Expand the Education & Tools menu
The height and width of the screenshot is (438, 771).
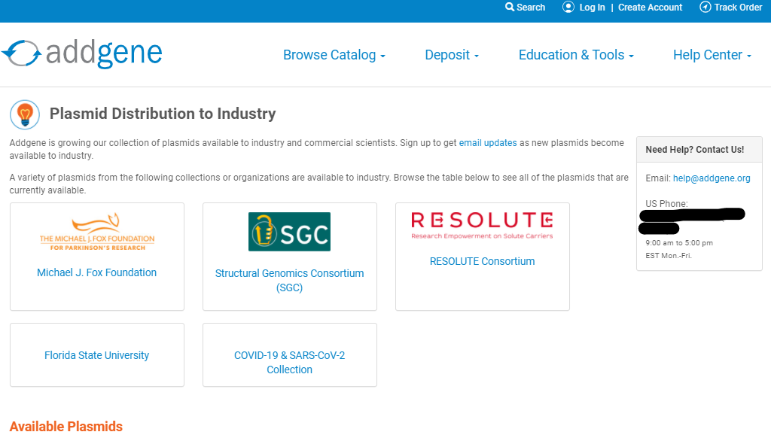point(576,55)
